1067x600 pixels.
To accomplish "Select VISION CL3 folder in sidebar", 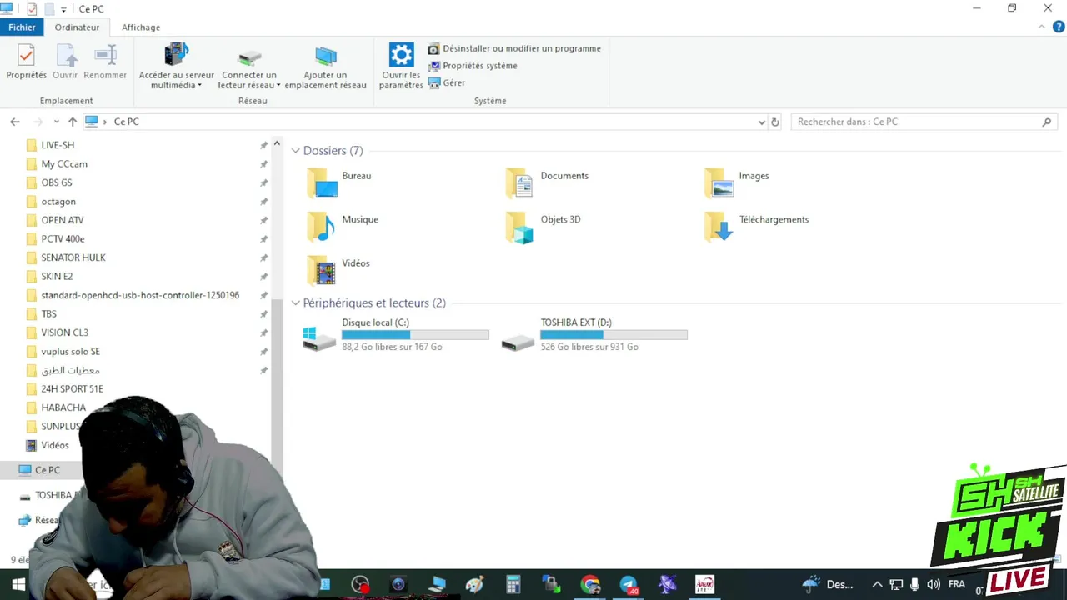I will coord(64,332).
